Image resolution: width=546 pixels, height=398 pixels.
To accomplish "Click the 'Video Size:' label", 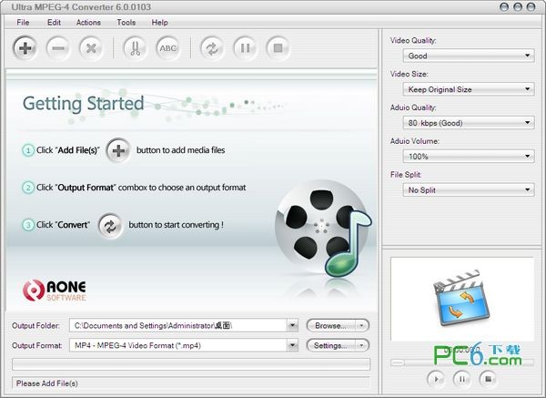I will pos(409,74).
